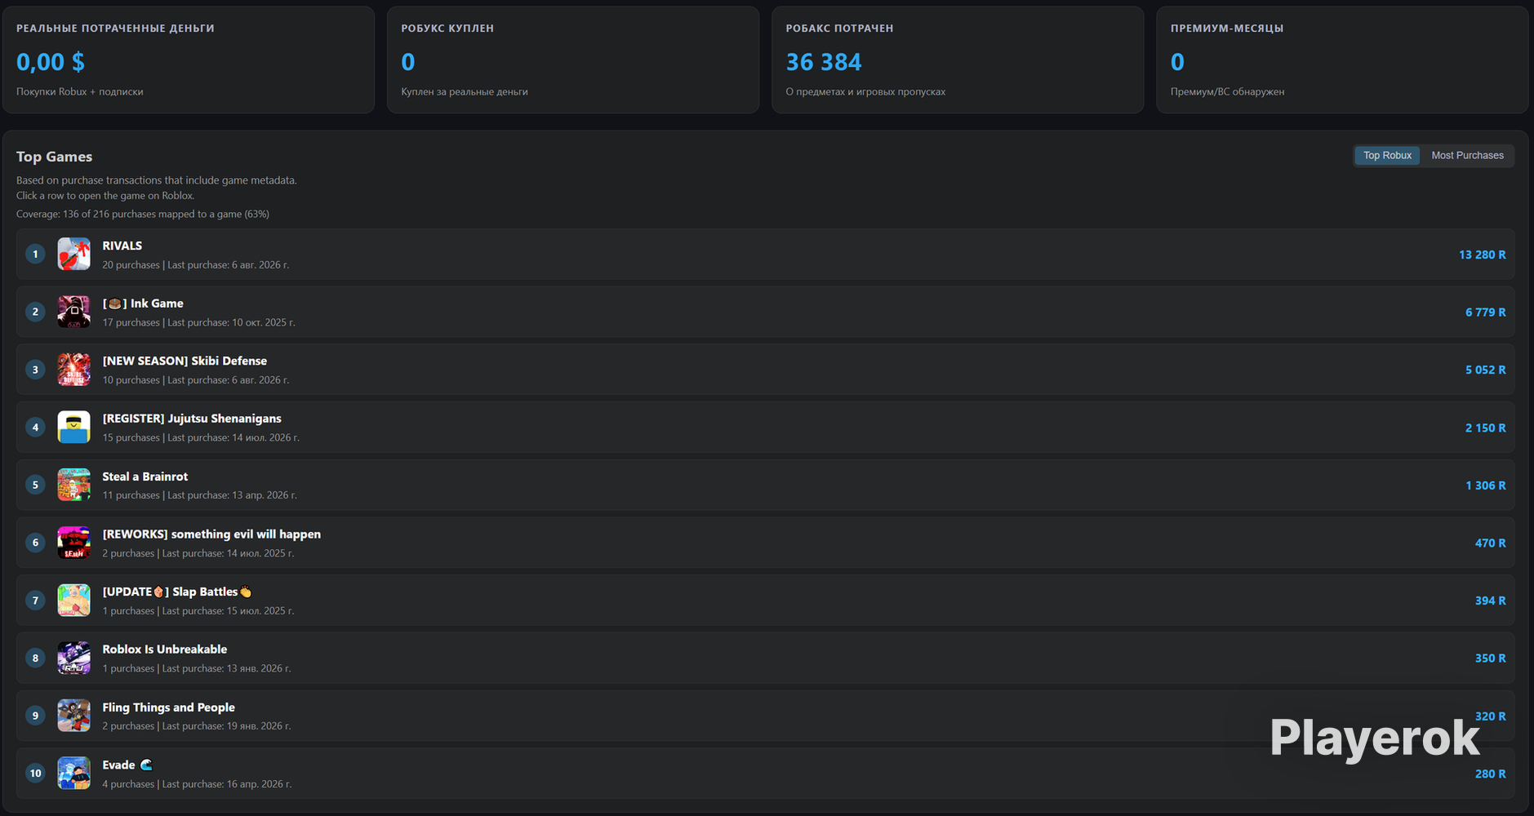Click 'Премиум/BC обнаружен' caption text

1227,92
